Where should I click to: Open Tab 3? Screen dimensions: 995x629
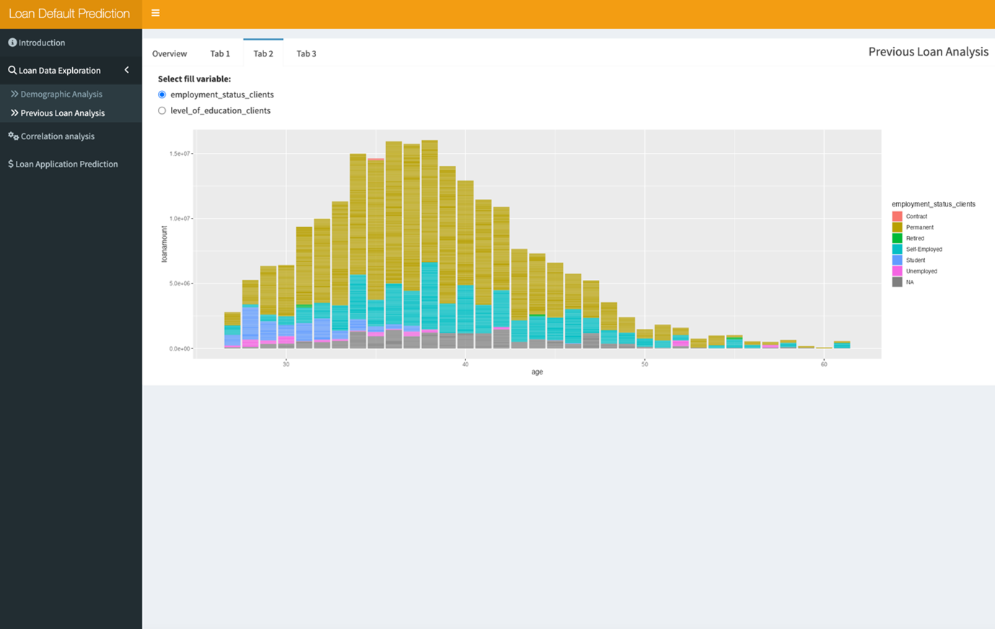pyautogui.click(x=306, y=54)
